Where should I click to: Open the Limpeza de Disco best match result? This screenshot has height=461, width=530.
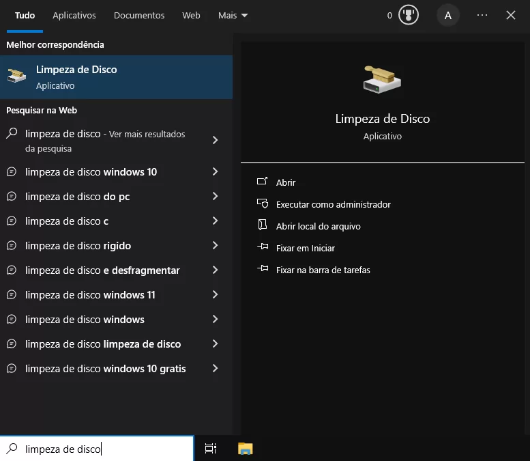pyautogui.click(x=116, y=77)
